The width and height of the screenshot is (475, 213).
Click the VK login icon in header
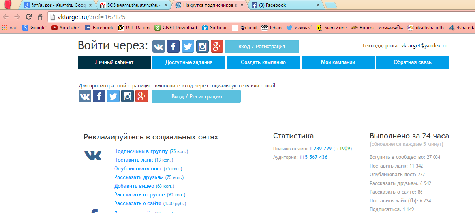pos(159,46)
